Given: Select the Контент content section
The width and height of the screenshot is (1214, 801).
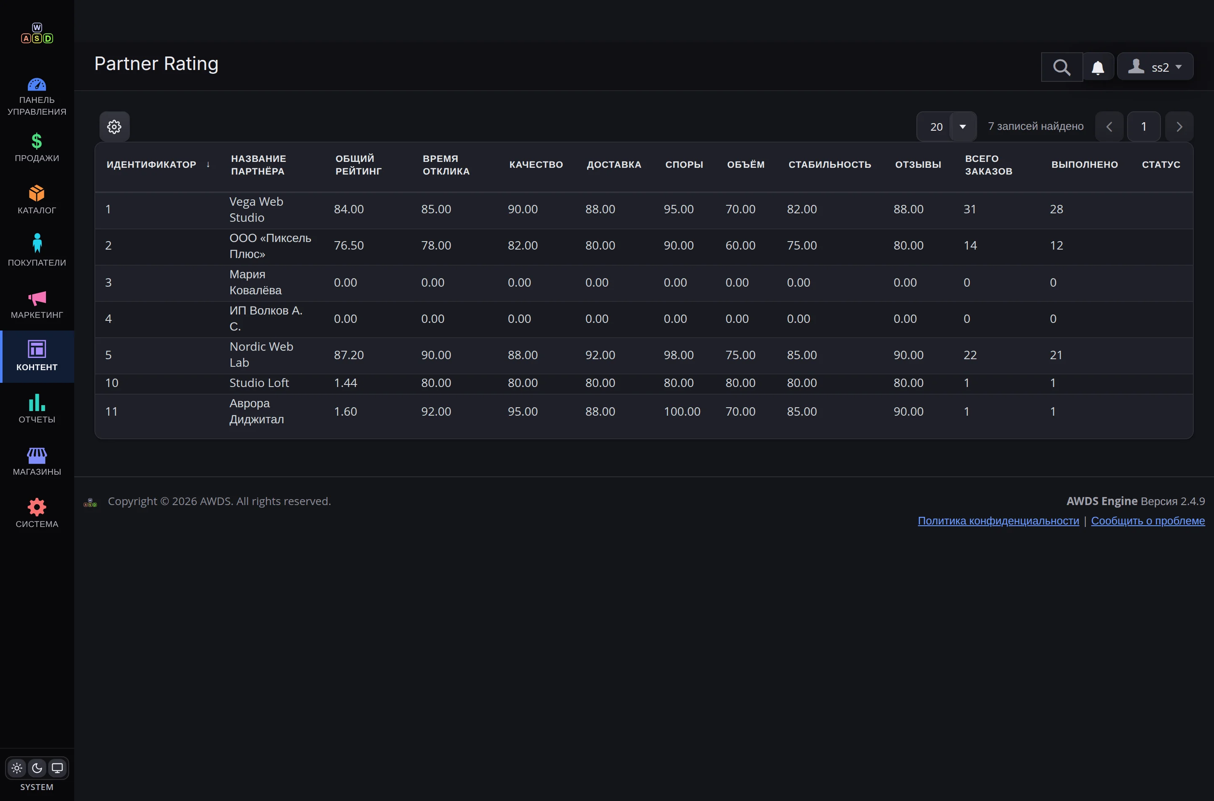Looking at the screenshot, I should click(x=37, y=357).
